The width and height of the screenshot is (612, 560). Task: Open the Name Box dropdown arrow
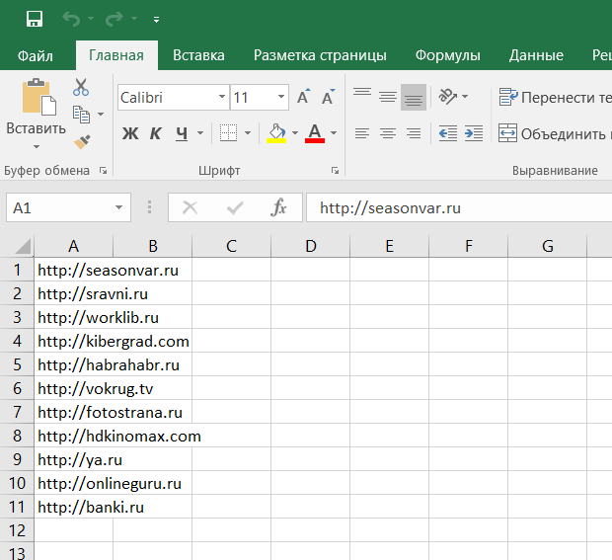(118, 207)
